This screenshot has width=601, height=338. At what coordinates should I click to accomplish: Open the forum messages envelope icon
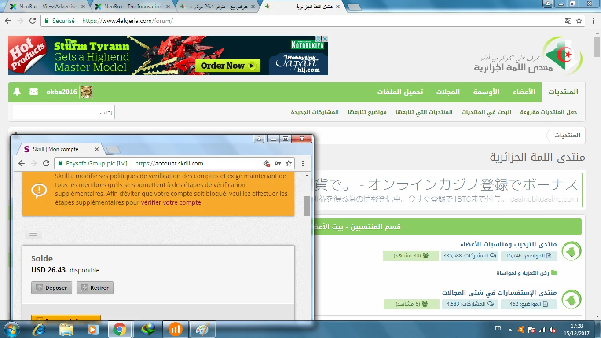click(33, 92)
